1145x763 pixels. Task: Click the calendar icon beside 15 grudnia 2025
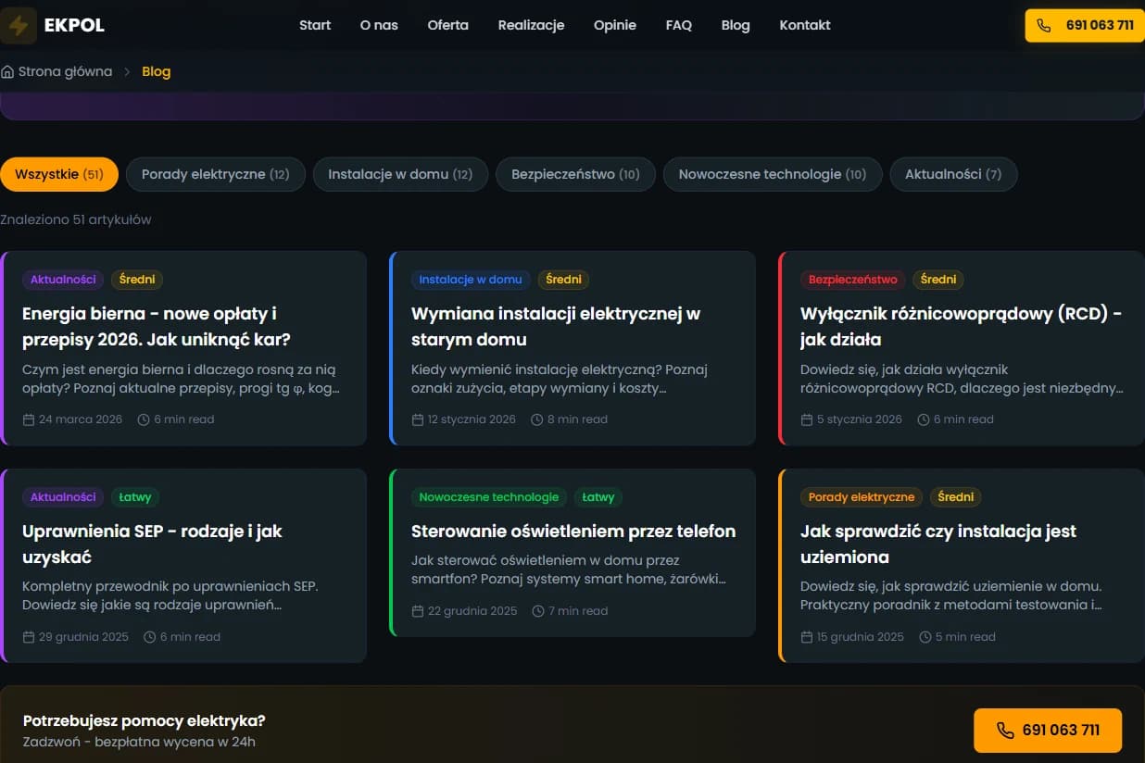(807, 637)
